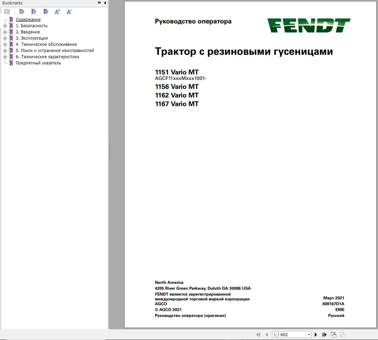Click the greyed next view icon
Screen dimensions: 378x340
[342, 334]
